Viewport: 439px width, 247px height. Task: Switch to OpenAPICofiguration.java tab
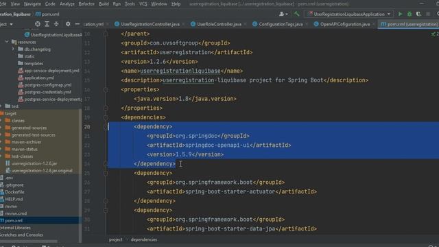tap(345, 25)
